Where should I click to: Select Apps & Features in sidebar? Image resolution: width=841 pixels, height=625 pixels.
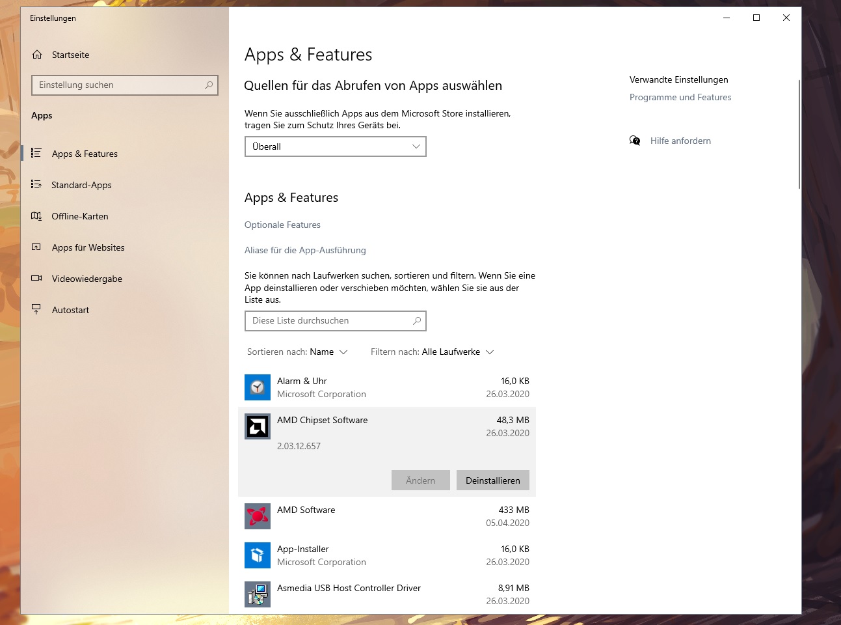(125, 154)
